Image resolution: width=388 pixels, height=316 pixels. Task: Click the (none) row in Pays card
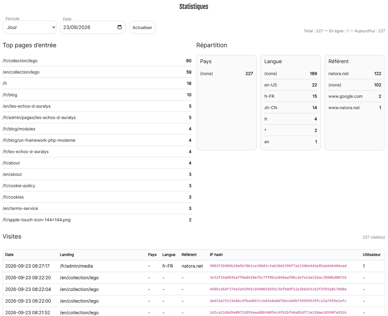pyautogui.click(x=227, y=73)
